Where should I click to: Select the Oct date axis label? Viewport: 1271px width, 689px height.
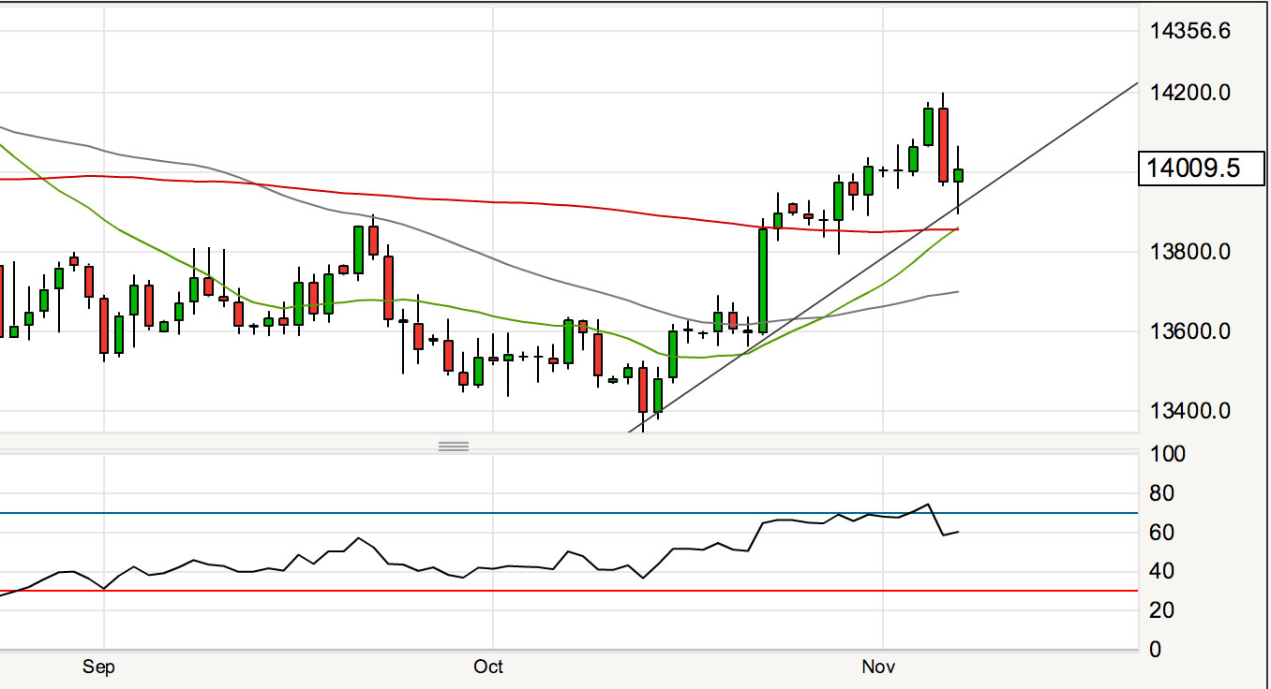[x=488, y=667]
